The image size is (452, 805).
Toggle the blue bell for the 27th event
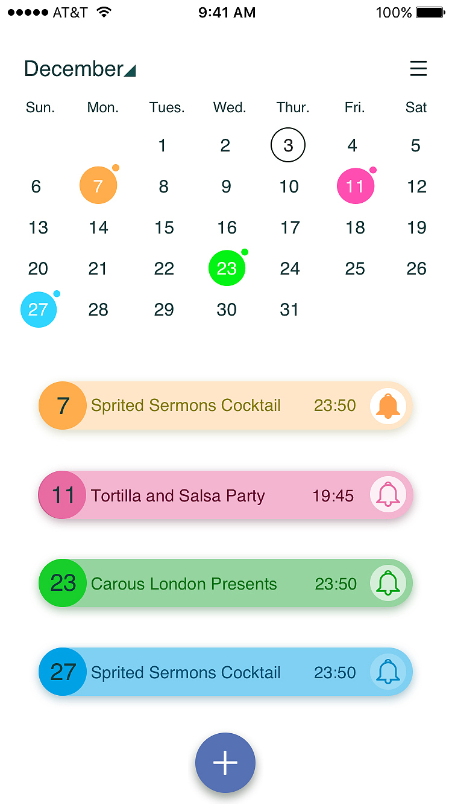[388, 672]
